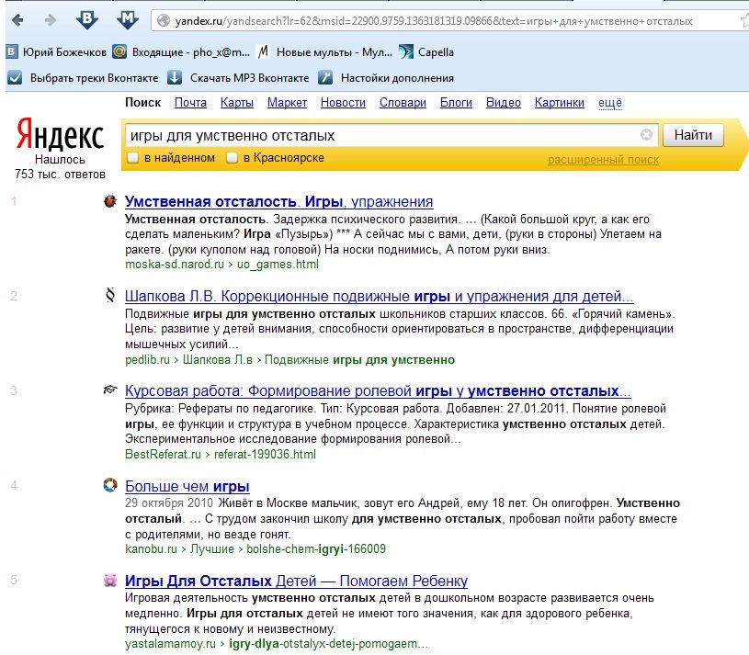The height and width of the screenshot is (655, 749).
Task: Switch to the 'Новости' search tab
Action: (x=343, y=103)
